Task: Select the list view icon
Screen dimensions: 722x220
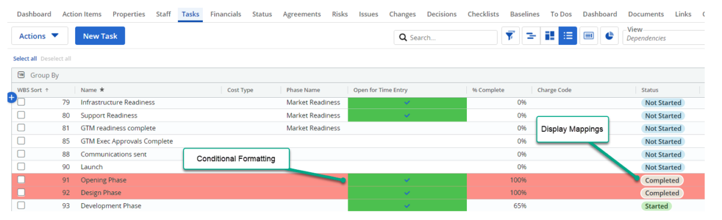Action: point(567,36)
